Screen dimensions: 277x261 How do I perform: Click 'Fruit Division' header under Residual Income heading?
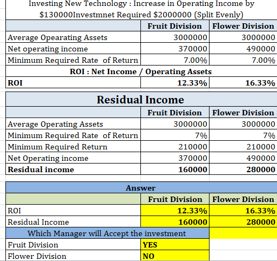coord(175,112)
